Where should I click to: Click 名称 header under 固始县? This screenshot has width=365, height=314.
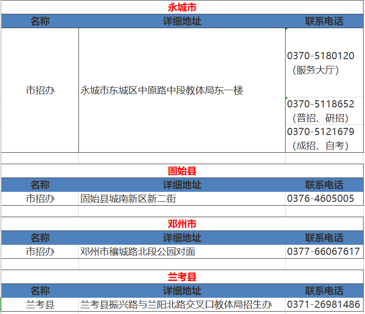[x=40, y=185]
